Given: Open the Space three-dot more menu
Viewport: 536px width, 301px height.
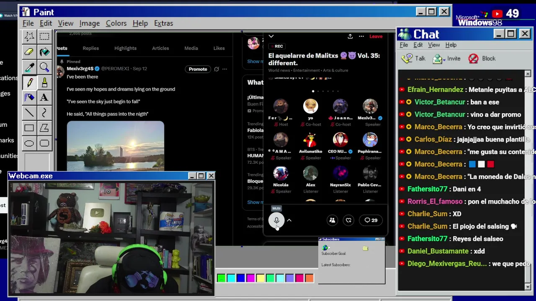Looking at the screenshot, I should pos(361,36).
